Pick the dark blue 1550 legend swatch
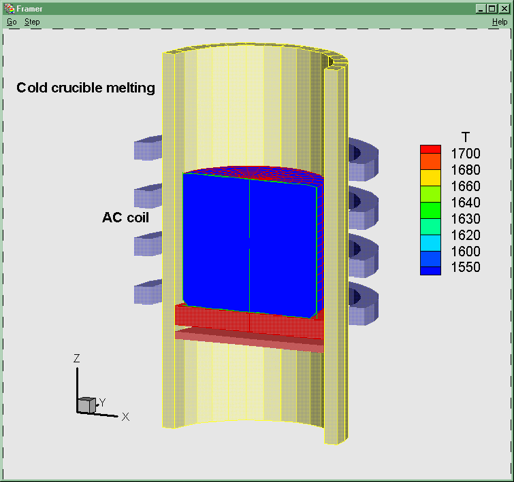The height and width of the screenshot is (482, 514). tap(430, 271)
